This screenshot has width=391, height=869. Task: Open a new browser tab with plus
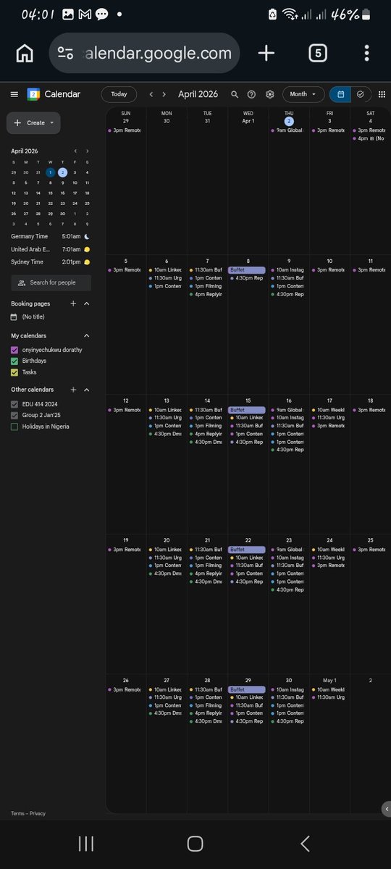[266, 53]
